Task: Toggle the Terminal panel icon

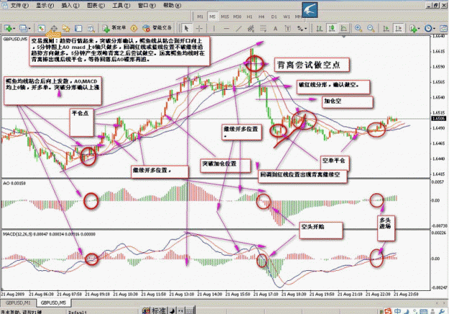Action: click(x=78, y=28)
